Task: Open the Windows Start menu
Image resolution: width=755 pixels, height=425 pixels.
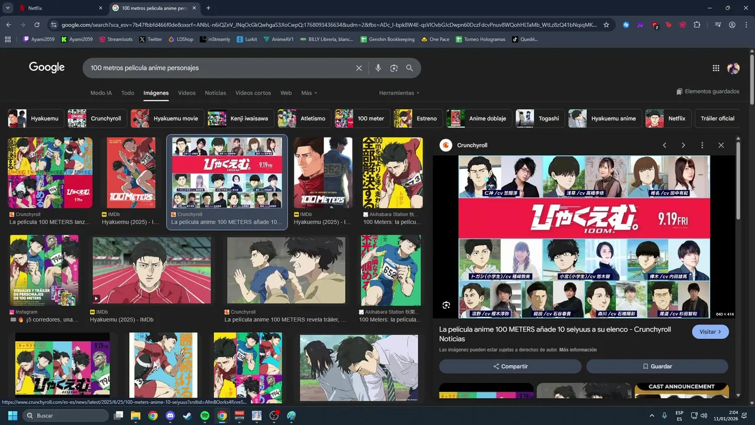Action: tap(12, 416)
